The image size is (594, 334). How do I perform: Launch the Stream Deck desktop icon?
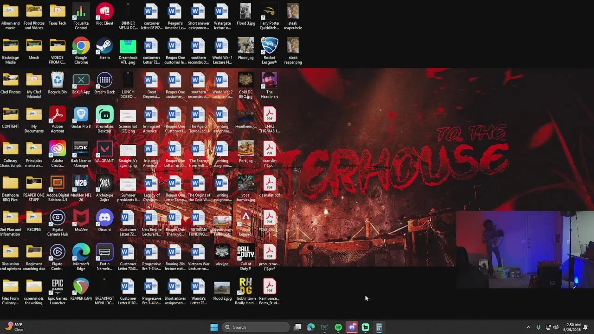pos(104,83)
